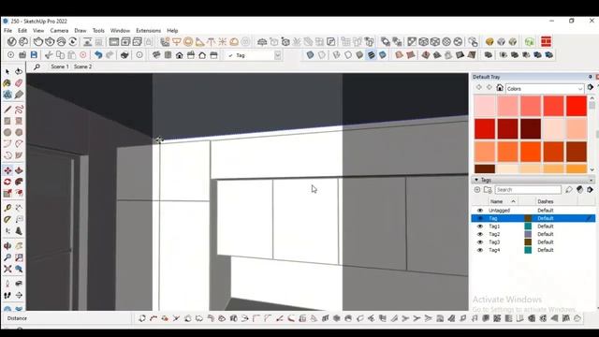This screenshot has width=599, height=337.
Task: Toggle Tag1 visibility eye
Action: pyautogui.click(x=480, y=227)
